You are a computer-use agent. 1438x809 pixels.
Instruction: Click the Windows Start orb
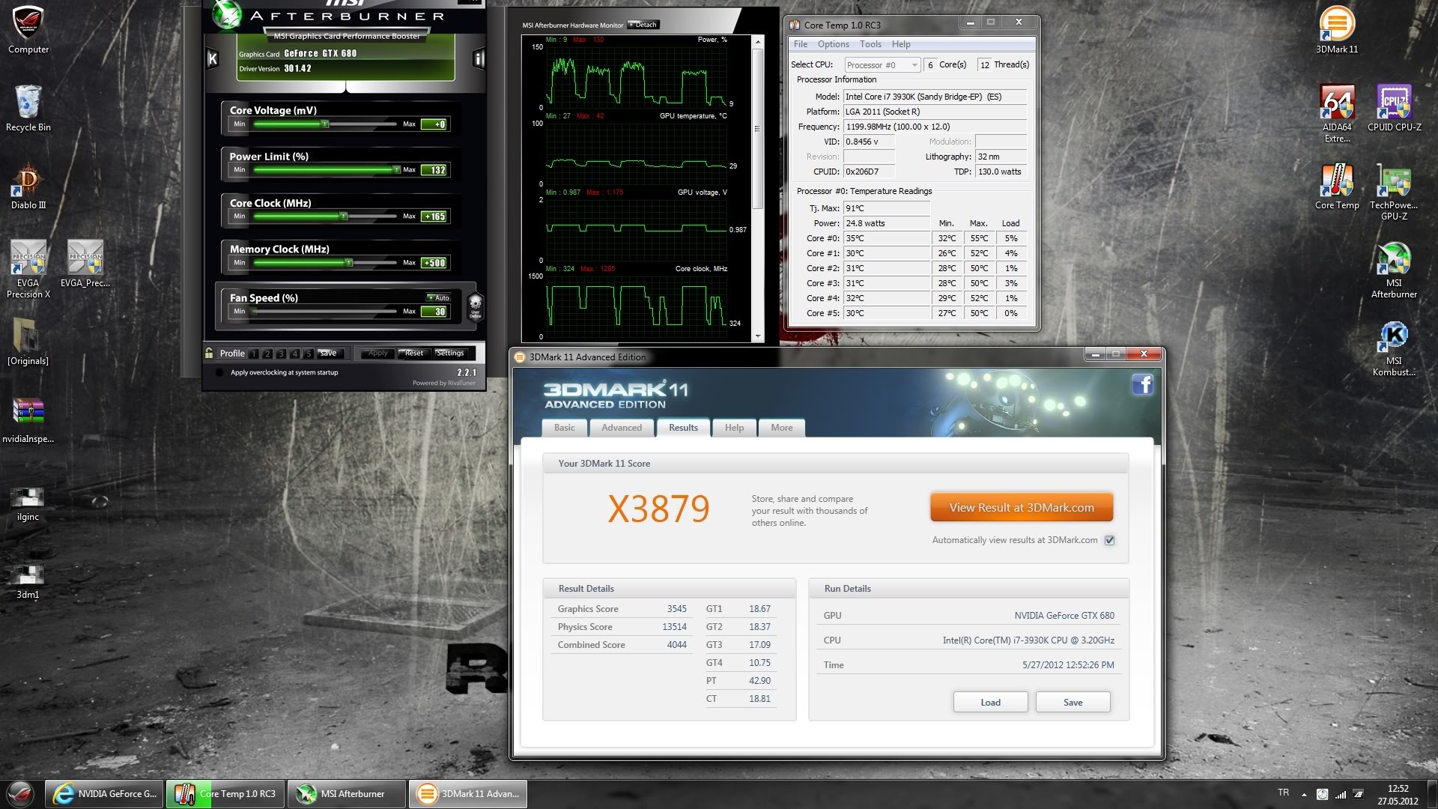click(x=20, y=793)
